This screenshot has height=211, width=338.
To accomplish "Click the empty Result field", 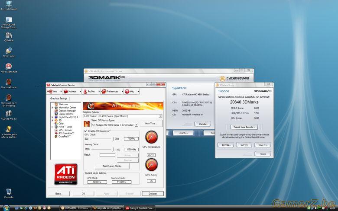I will (107, 155).
